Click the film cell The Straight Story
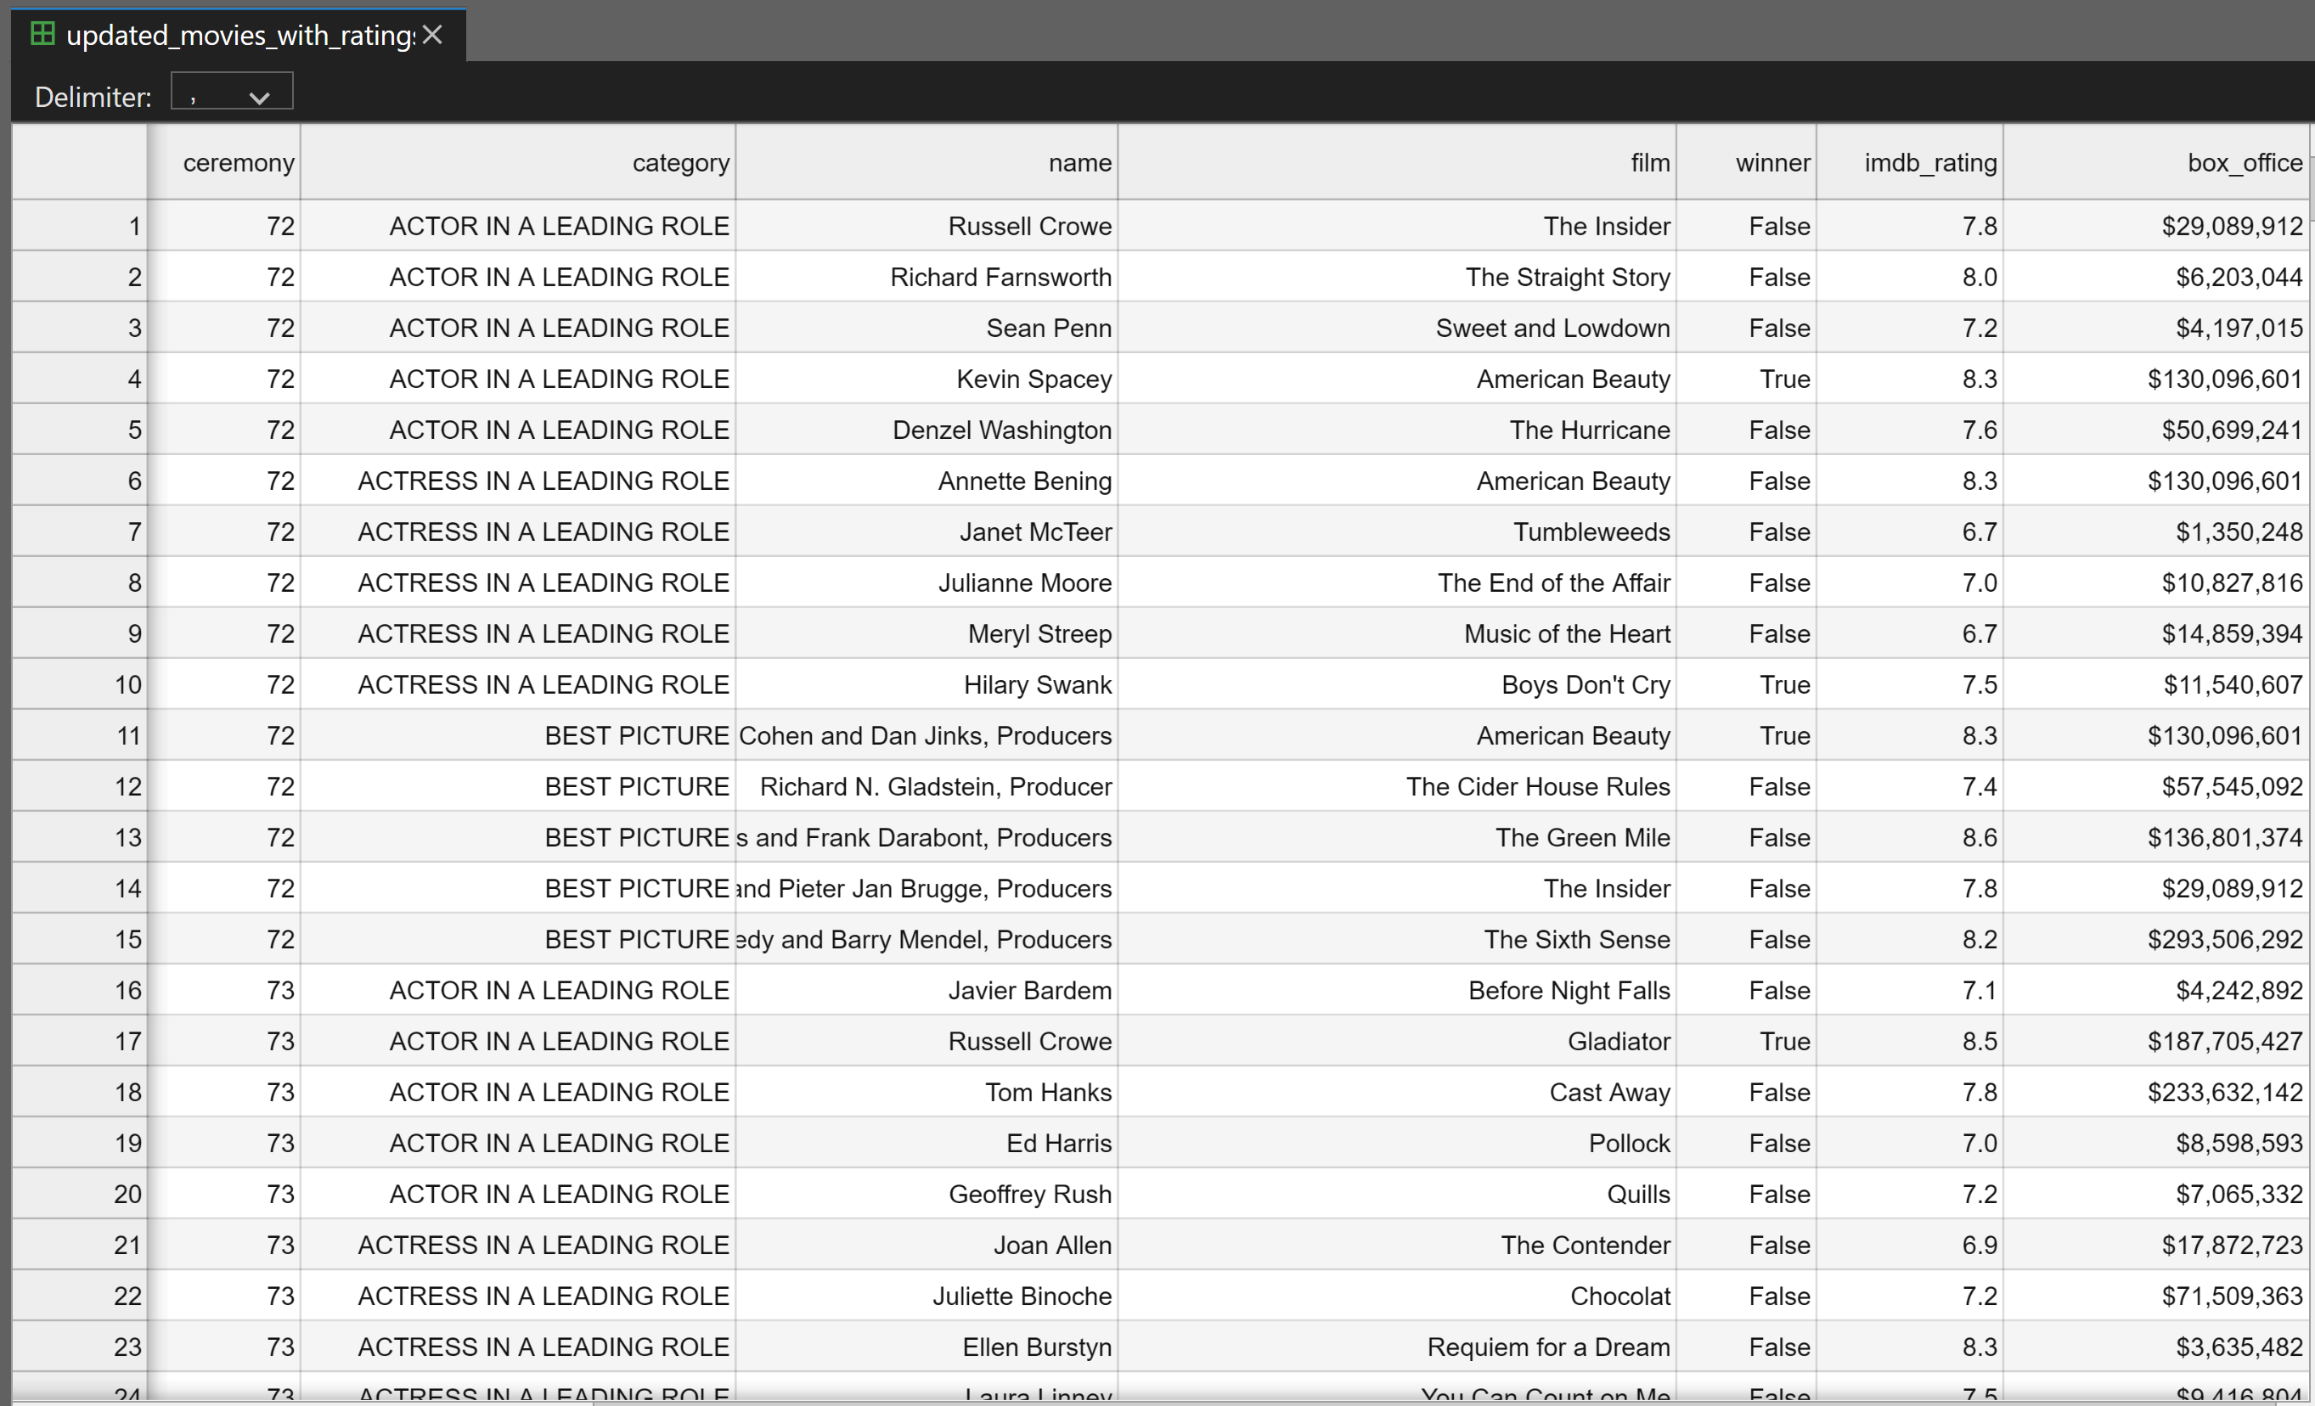This screenshot has height=1406, width=2315. (1397, 277)
